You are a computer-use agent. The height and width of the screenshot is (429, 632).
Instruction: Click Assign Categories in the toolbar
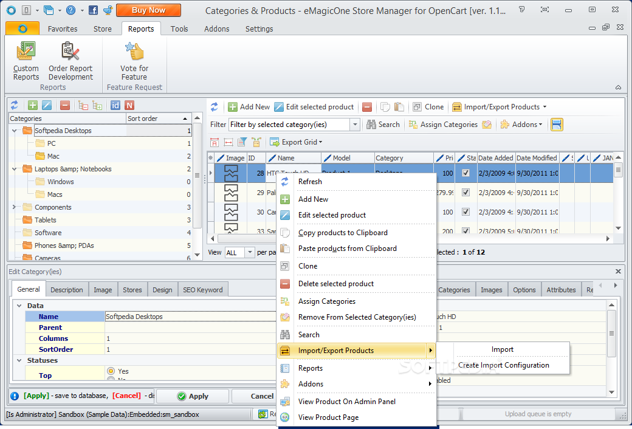443,125
